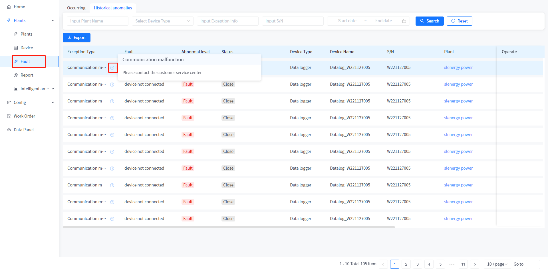The width and height of the screenshot is (548, 271).
Task: Click the Export button
Action: [x=76, y=38]
